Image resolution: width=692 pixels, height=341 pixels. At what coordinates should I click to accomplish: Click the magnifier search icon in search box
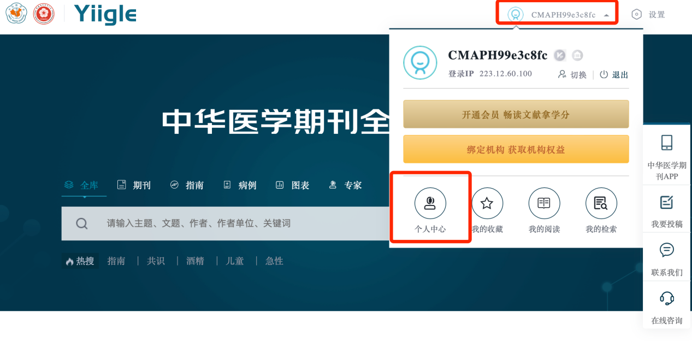coord(82,224)
